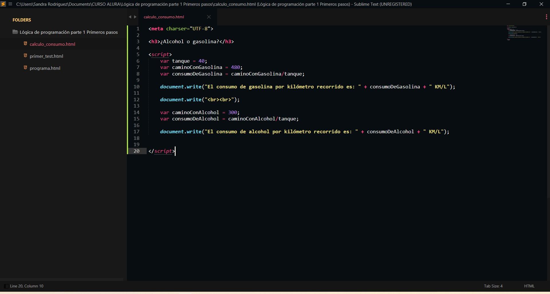
Task: Close the calculo_consumo.html tab
Action: pos(209,17)
